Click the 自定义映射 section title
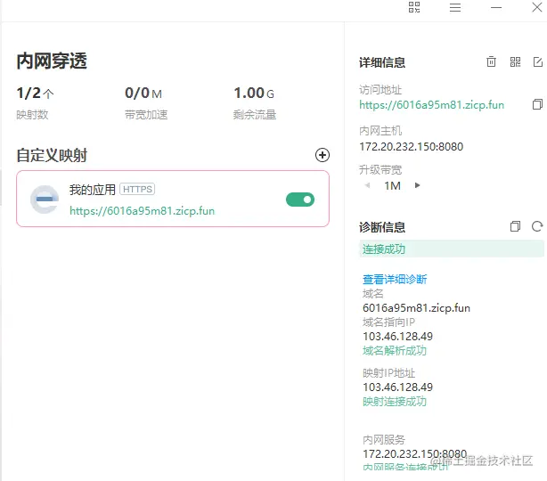The image size is (547, 481). tap(52, 155)
